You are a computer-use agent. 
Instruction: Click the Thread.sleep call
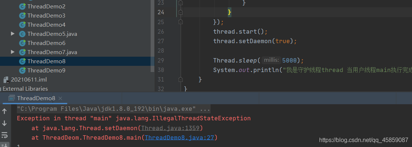(258, 60)
